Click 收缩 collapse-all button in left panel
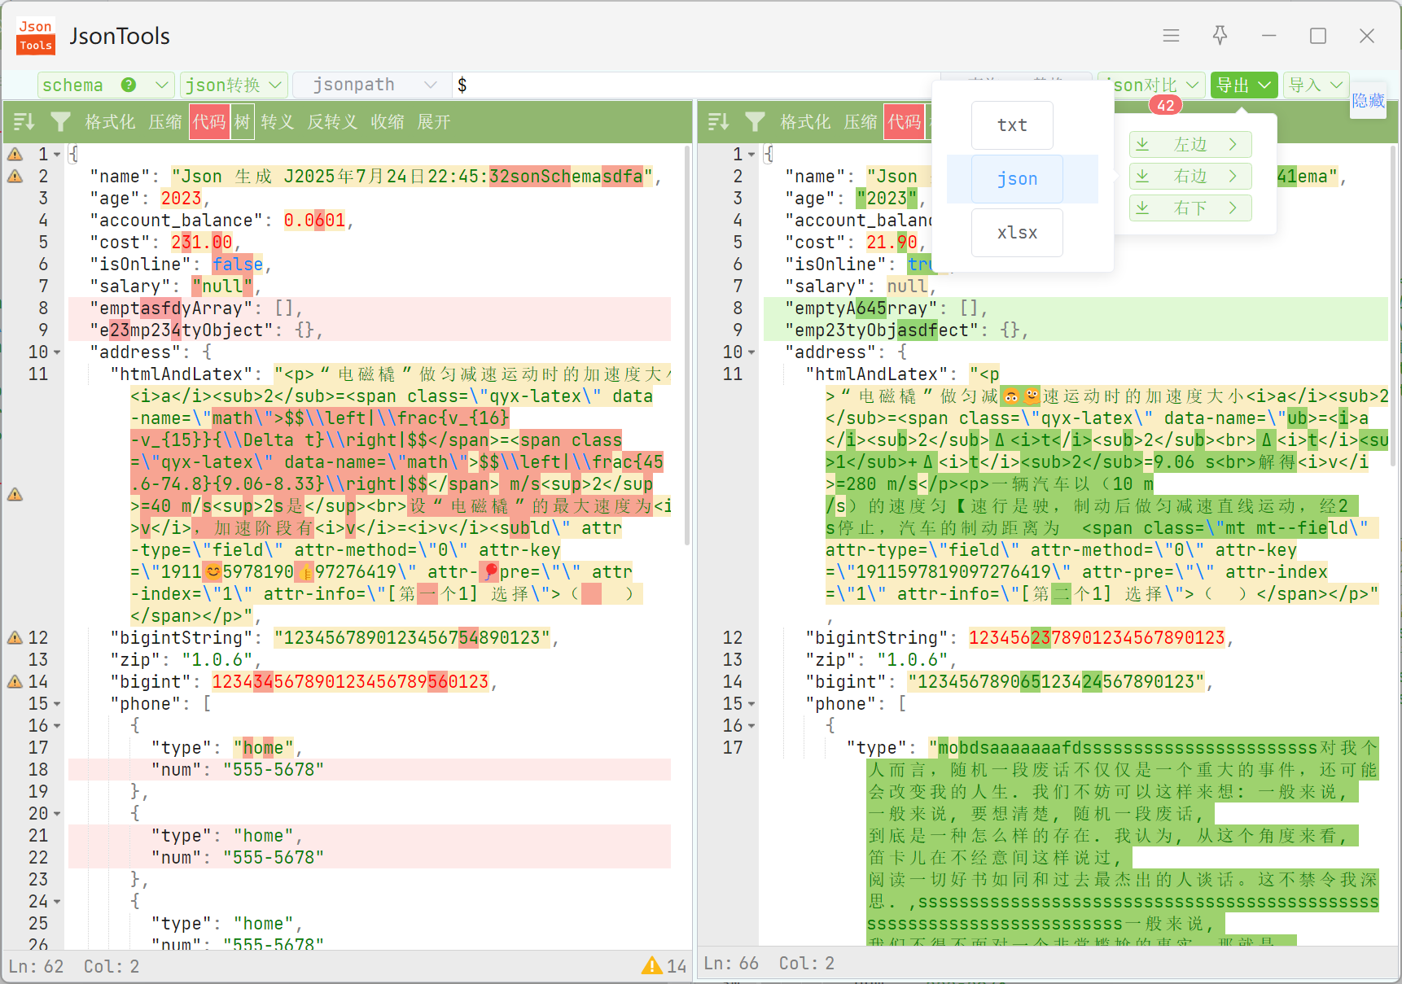Screen dimensions: 1402x984 coord(388,122)
